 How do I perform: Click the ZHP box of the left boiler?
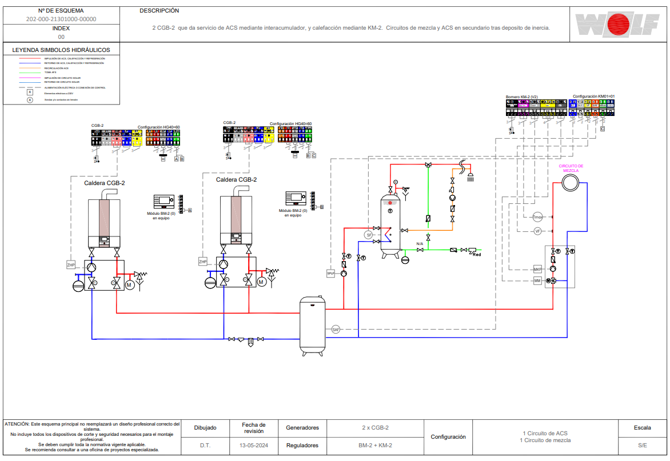(x=71, y=265)
